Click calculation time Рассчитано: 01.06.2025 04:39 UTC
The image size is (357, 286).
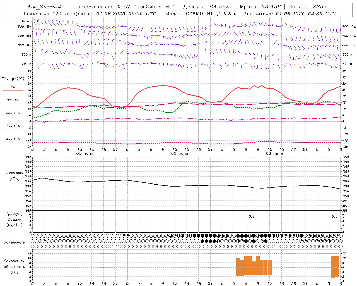(x=290, y=14)
